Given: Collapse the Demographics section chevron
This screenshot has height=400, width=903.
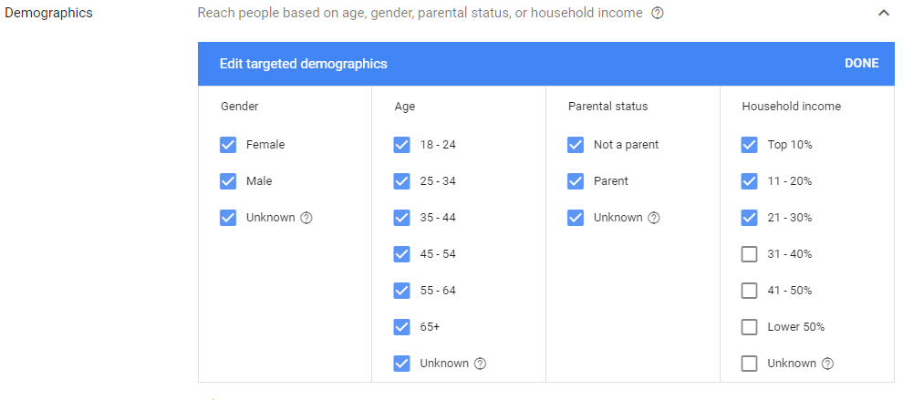Looking at the screenshot, I should [884, 13].
